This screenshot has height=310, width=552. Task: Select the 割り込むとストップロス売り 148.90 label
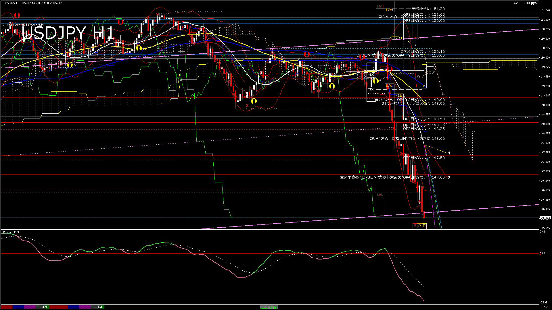(413, 104)
